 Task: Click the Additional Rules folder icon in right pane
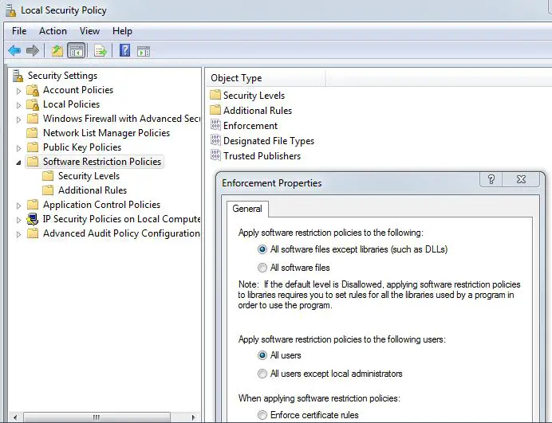point(215,110)
